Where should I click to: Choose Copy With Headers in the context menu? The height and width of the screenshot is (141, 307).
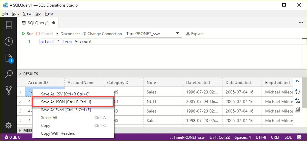pos(73,133)
